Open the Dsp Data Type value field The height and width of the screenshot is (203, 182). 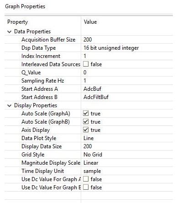[127, 48]
